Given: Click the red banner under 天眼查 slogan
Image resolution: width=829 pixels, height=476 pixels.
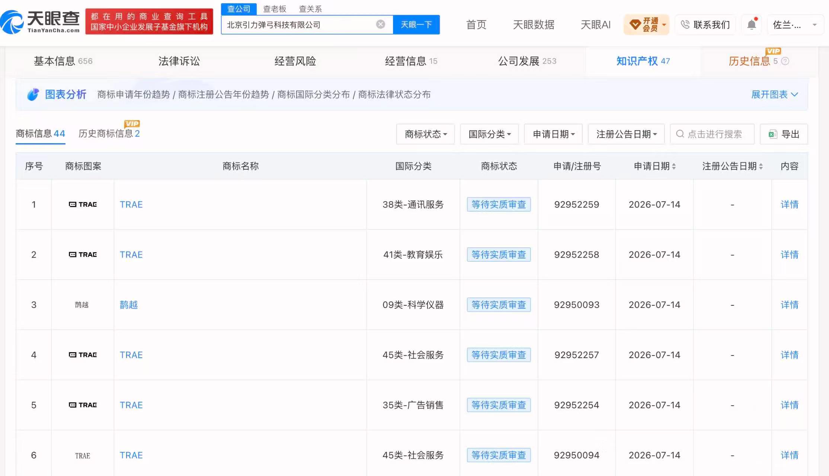Looking at the screenshot, I should pyautogui.click(x=149, y=22).
